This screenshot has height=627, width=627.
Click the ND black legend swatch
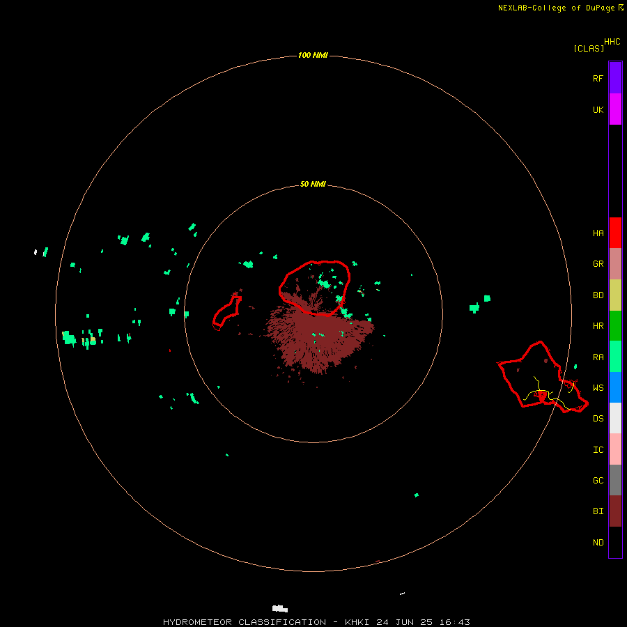(x=615, y=542)
